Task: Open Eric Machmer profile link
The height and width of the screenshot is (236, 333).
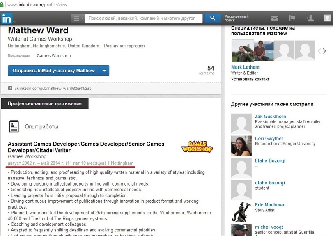Action: [270, 205]
